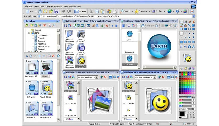The width and height of the screenshot is (219, 126).
Task: Click the Redo arrow in main toolbar
Action: [69, 11]
